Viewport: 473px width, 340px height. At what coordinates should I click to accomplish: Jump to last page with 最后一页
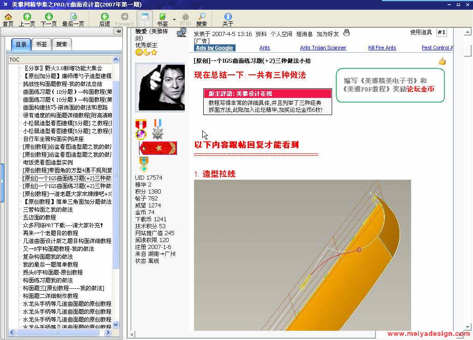coord(73,19)
